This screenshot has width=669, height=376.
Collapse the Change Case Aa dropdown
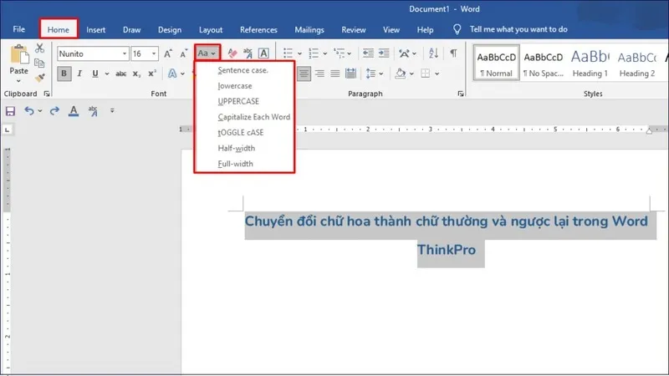coord(207,53)
